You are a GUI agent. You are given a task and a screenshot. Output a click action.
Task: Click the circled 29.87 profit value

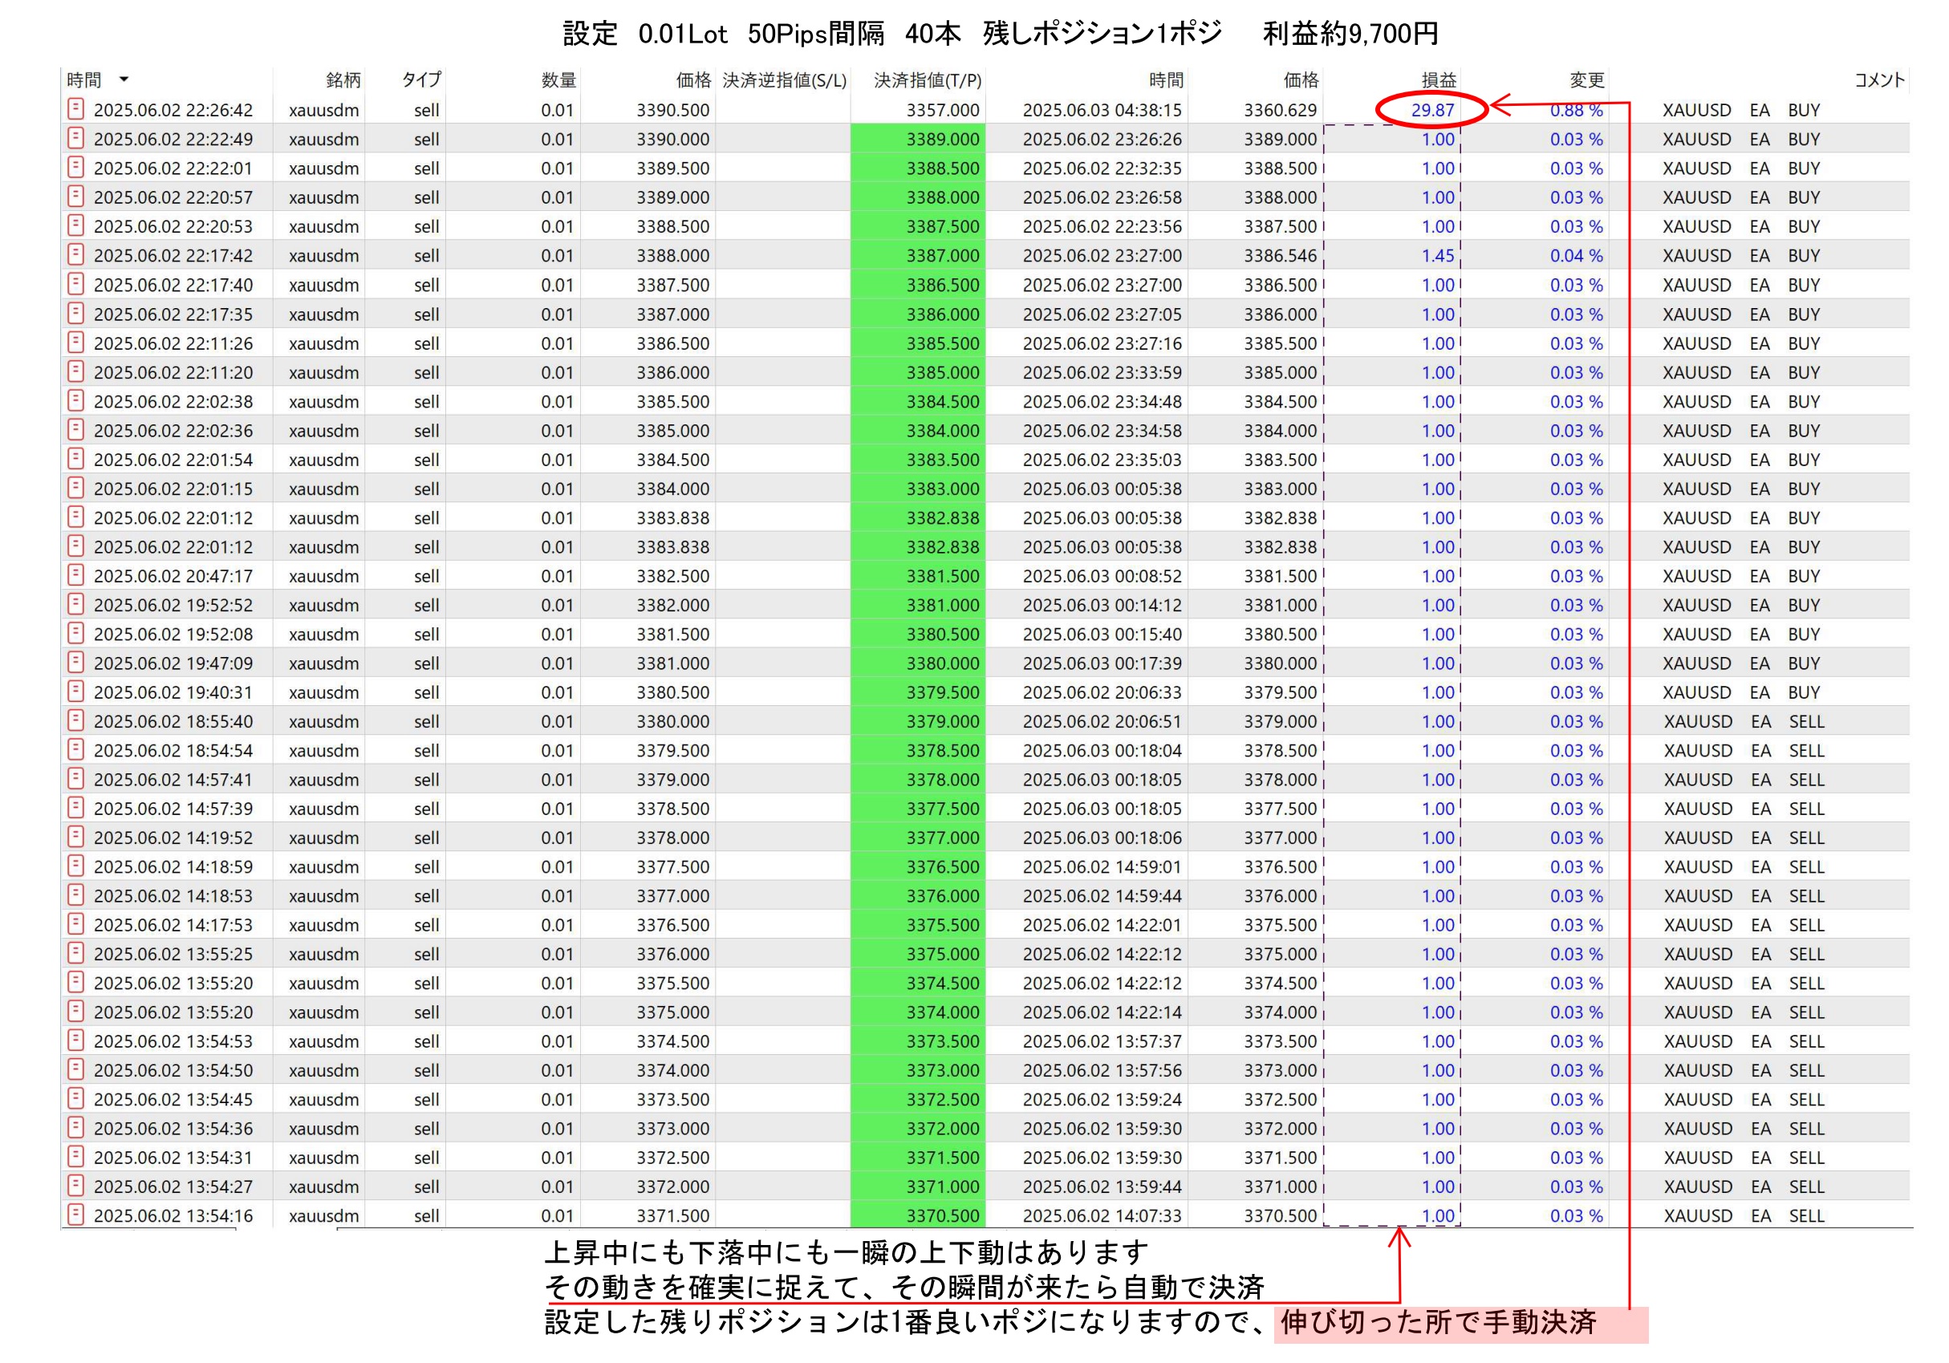1432,109
